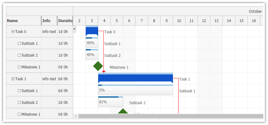Image resolution: width=268 pixels, height=125 pixels.
Task: Click the 81% progress bar of Subtask 2
Action: click(x=110, y=102)
